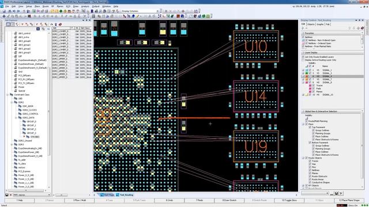The image size is (369, 207).
Task: Open the scheme dropdown at Display Control bottom
Action: [327, 193]
